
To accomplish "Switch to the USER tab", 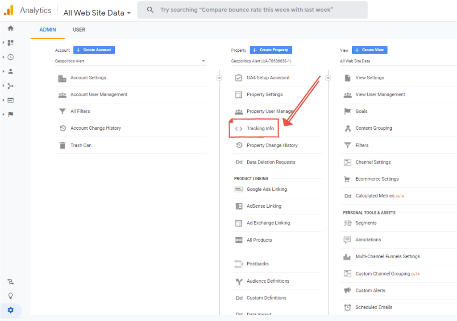I will point(79,30).
